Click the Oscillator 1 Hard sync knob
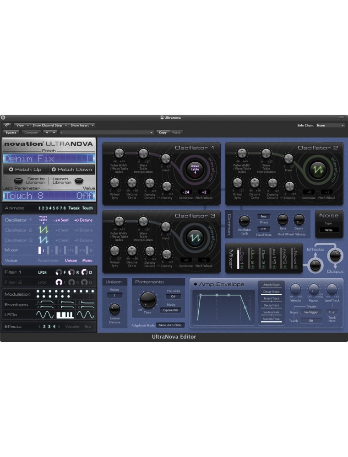 coord(166,159)
